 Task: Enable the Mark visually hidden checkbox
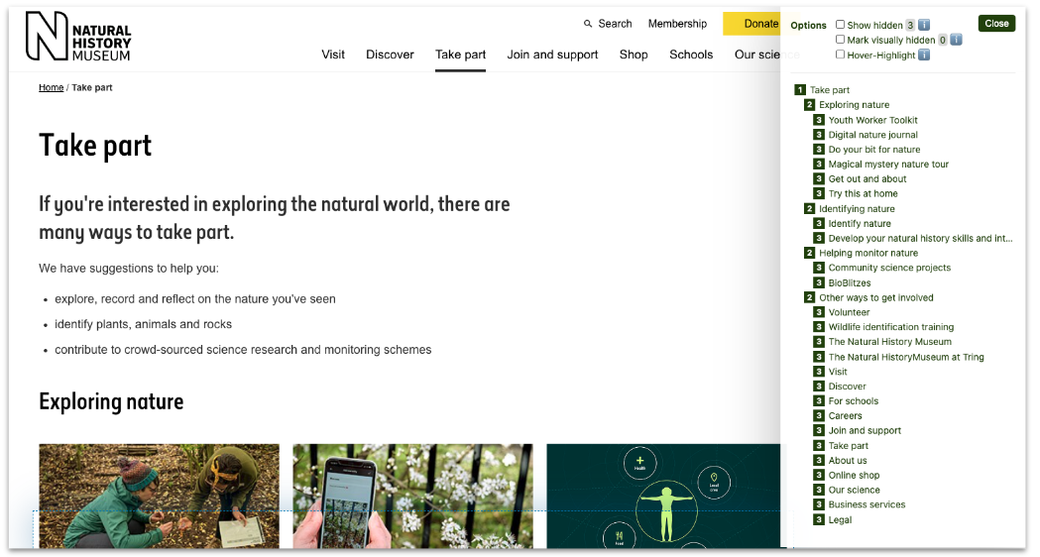click(841, 40)
